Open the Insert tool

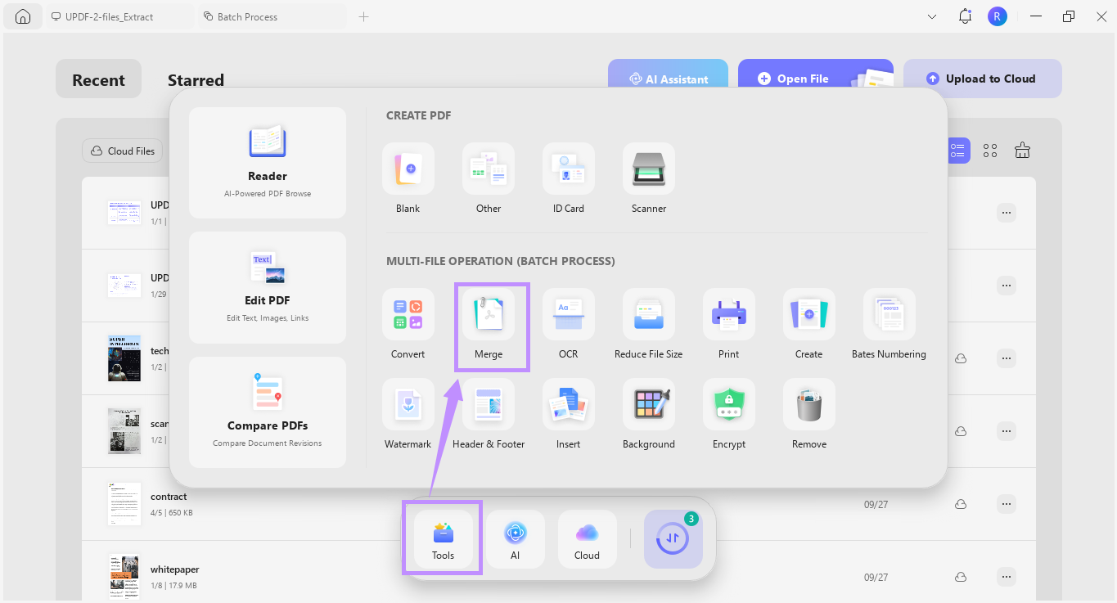[568, 415]
